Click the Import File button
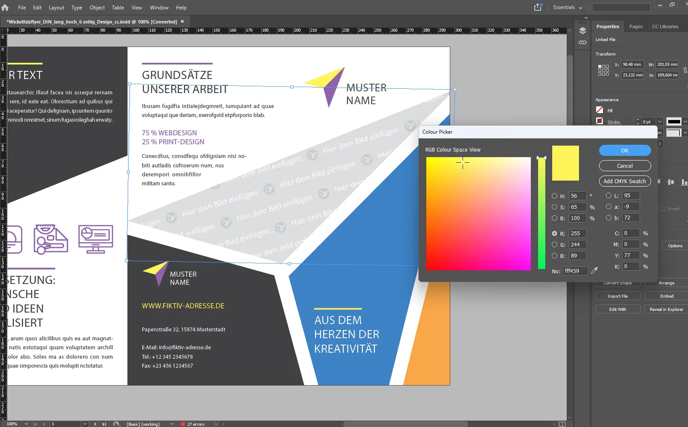The width and height of the screenshot is (688, 427). 618,296
